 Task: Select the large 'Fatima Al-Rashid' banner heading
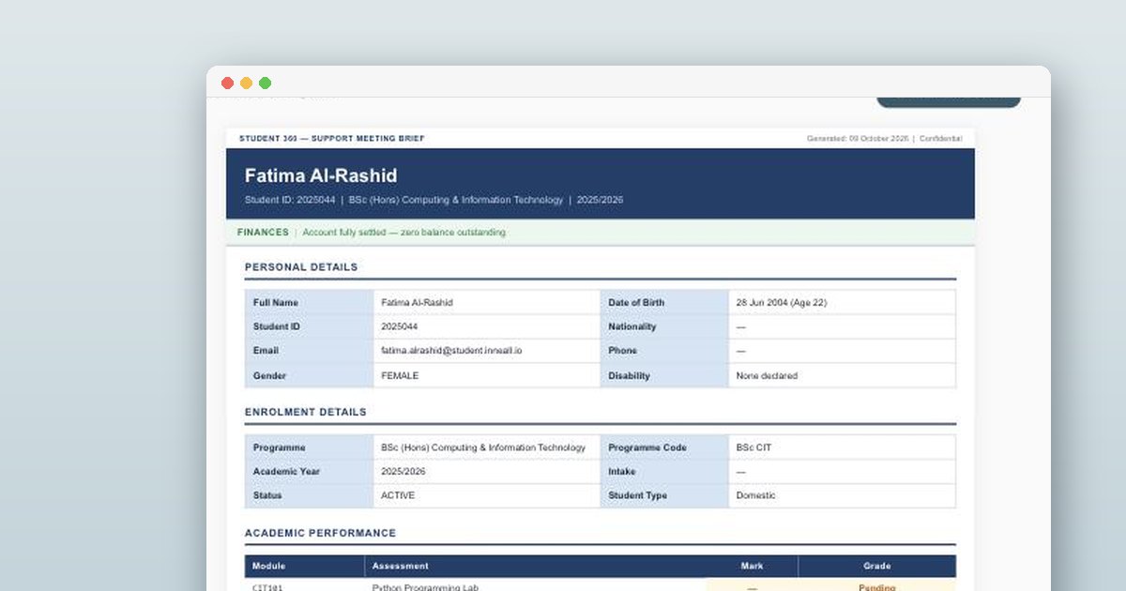click(321, 175)
